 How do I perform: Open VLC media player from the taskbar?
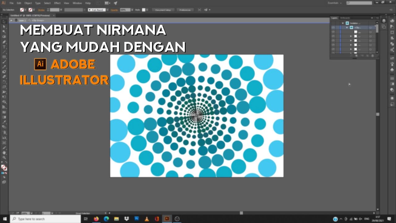147,219
